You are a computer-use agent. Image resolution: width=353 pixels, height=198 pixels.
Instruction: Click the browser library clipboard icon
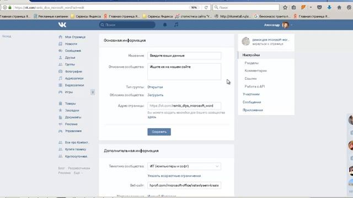[x=293, y=7]
